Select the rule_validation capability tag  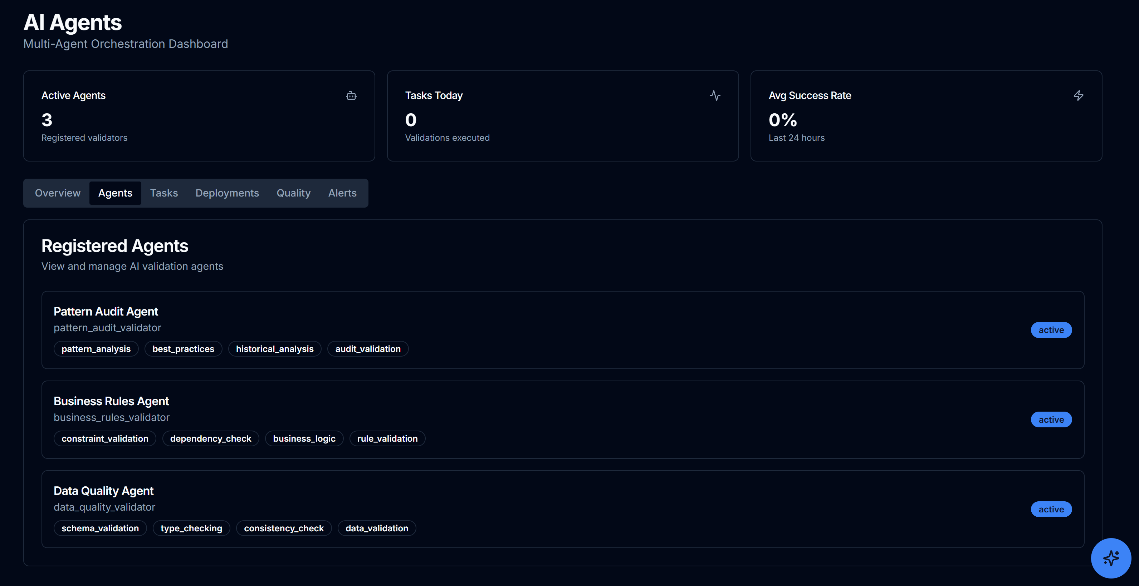click(x=387, y=438)
